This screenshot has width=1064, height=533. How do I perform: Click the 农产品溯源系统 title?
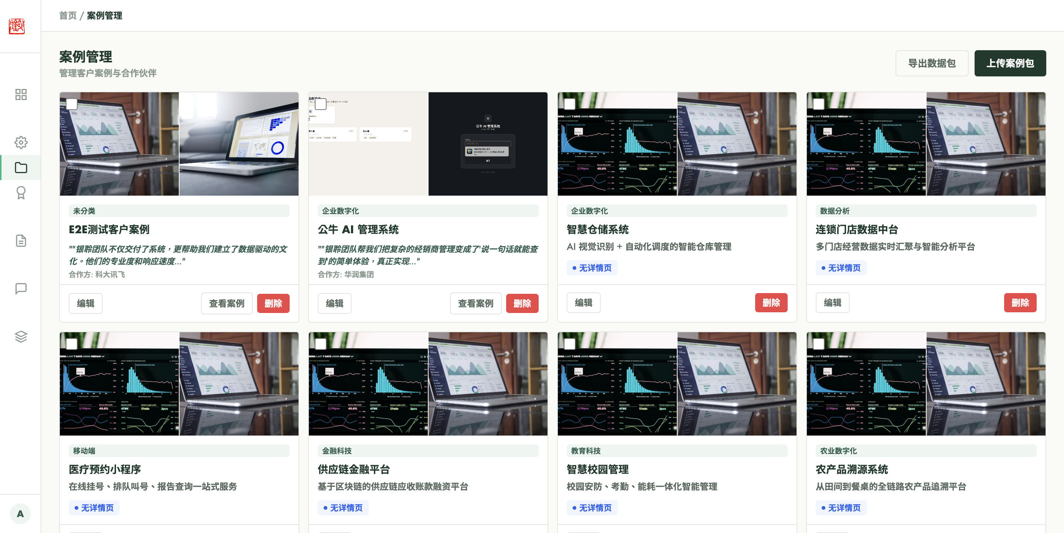point(852,470)
